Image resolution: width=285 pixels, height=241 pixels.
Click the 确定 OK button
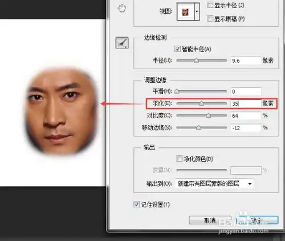pyautogui.click(x=257, y=220)
